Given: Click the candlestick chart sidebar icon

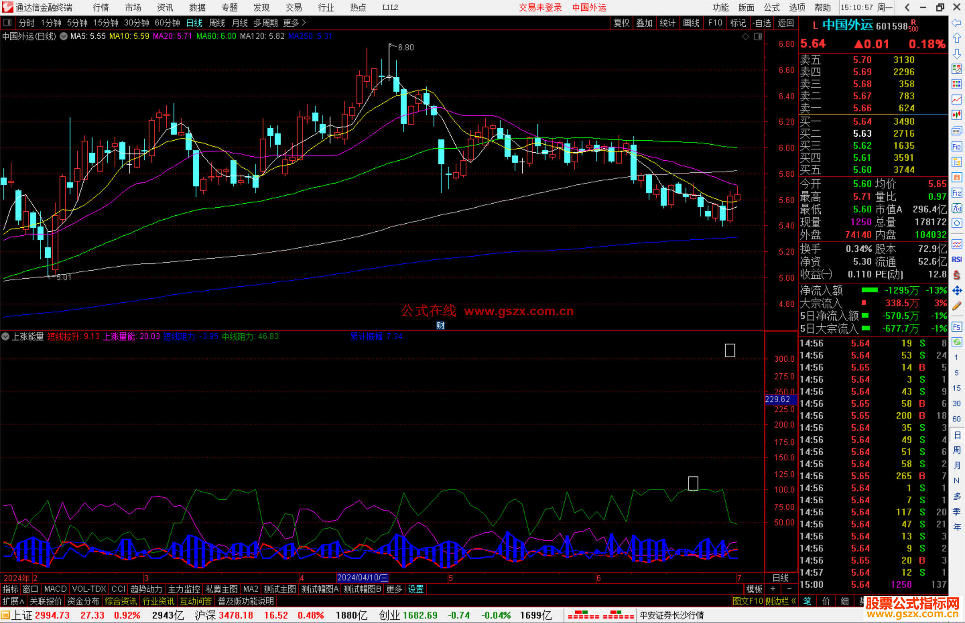Looking at the screenshot, I should 957,115.
